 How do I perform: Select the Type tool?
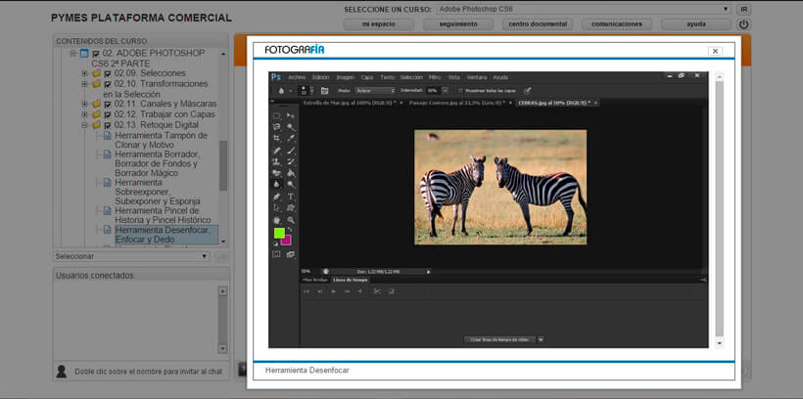click(x=291, y=197)
